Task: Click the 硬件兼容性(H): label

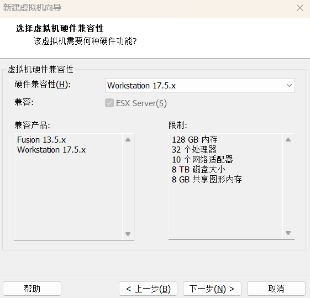Action: pos(43,85)
